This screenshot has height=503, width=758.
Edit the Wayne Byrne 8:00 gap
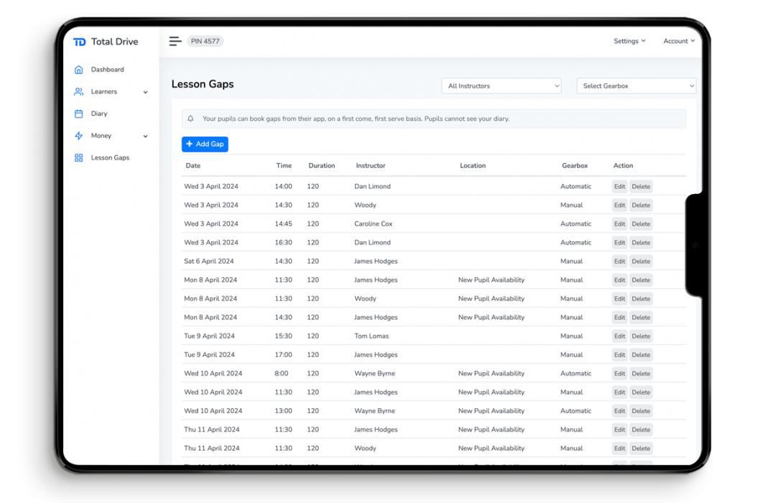coord(619,373)
